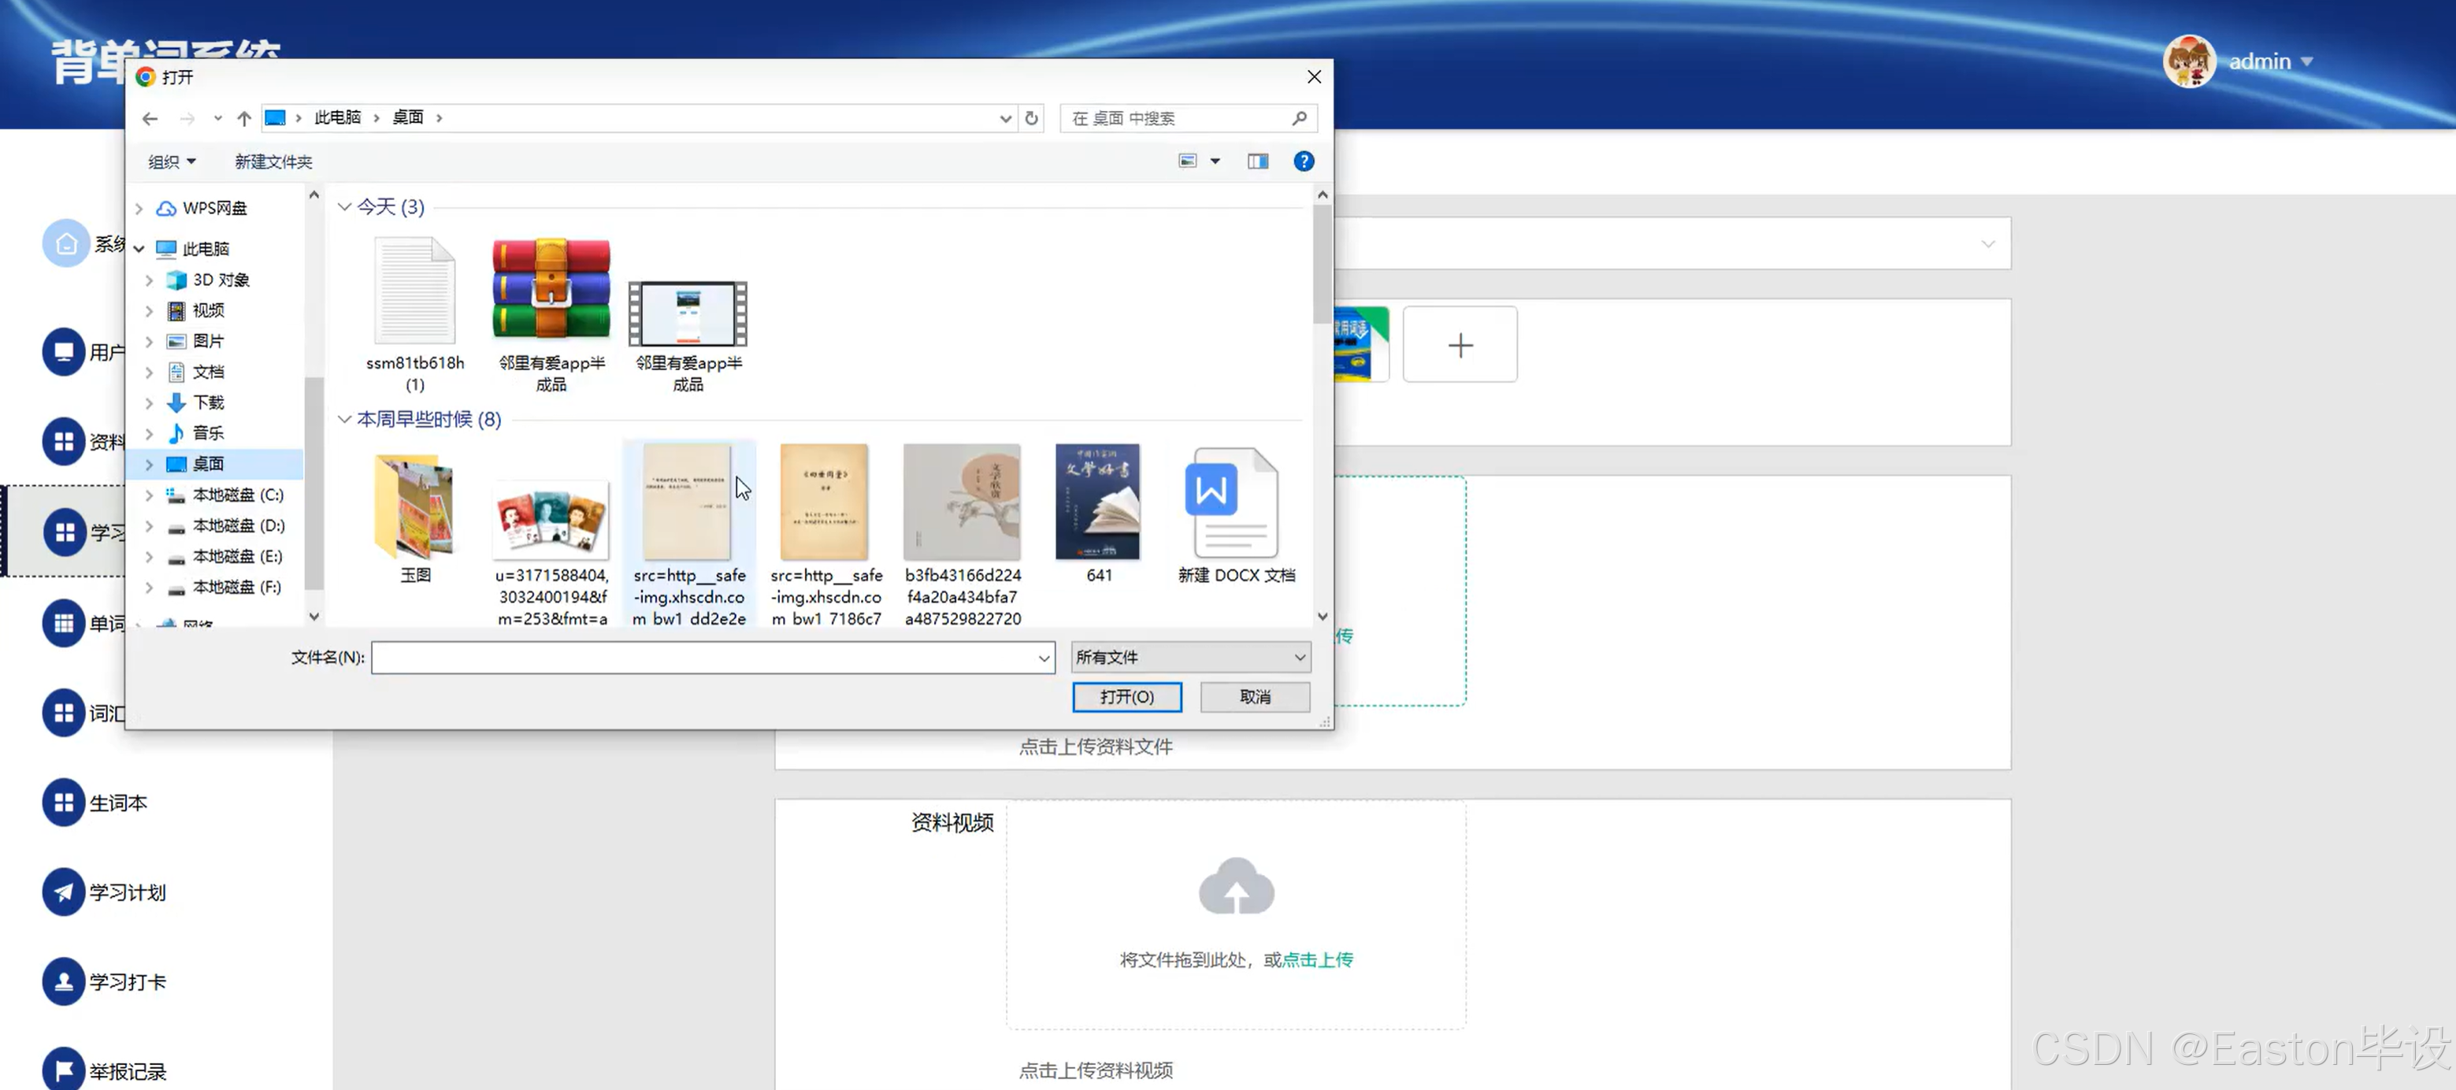Open 生词本 in the sidebar
The image size is (2456, 1090).
[x=95, y=803]
